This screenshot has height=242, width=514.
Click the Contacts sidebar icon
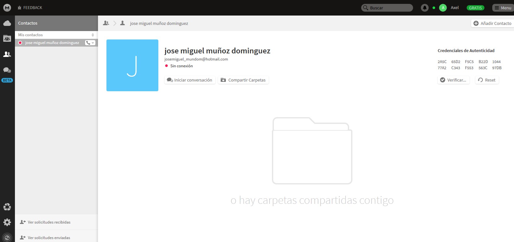coord(7,54)
